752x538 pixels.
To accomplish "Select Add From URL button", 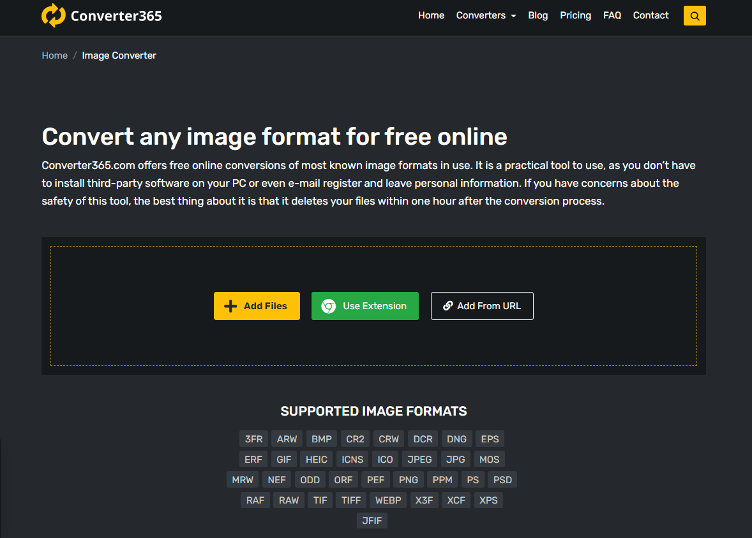I will 482,306.
